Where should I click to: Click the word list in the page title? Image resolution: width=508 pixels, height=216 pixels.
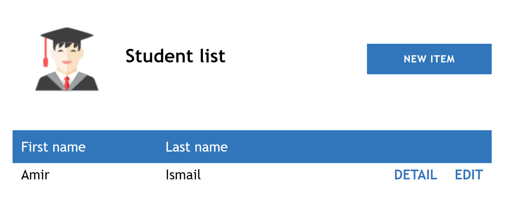click(212, 56)
